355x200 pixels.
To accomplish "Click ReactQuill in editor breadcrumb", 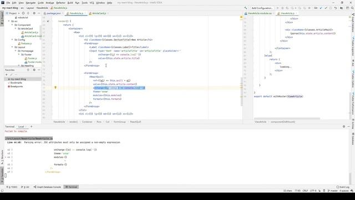I will coord(135,122).
